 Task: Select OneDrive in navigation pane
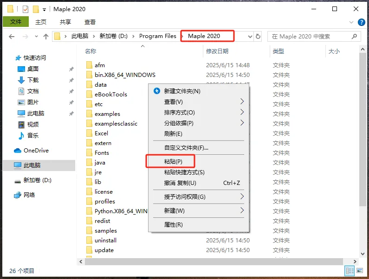tap(36, 151)
